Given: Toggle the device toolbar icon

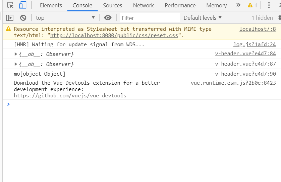Looking at the screenshot, I should point(22,5).
